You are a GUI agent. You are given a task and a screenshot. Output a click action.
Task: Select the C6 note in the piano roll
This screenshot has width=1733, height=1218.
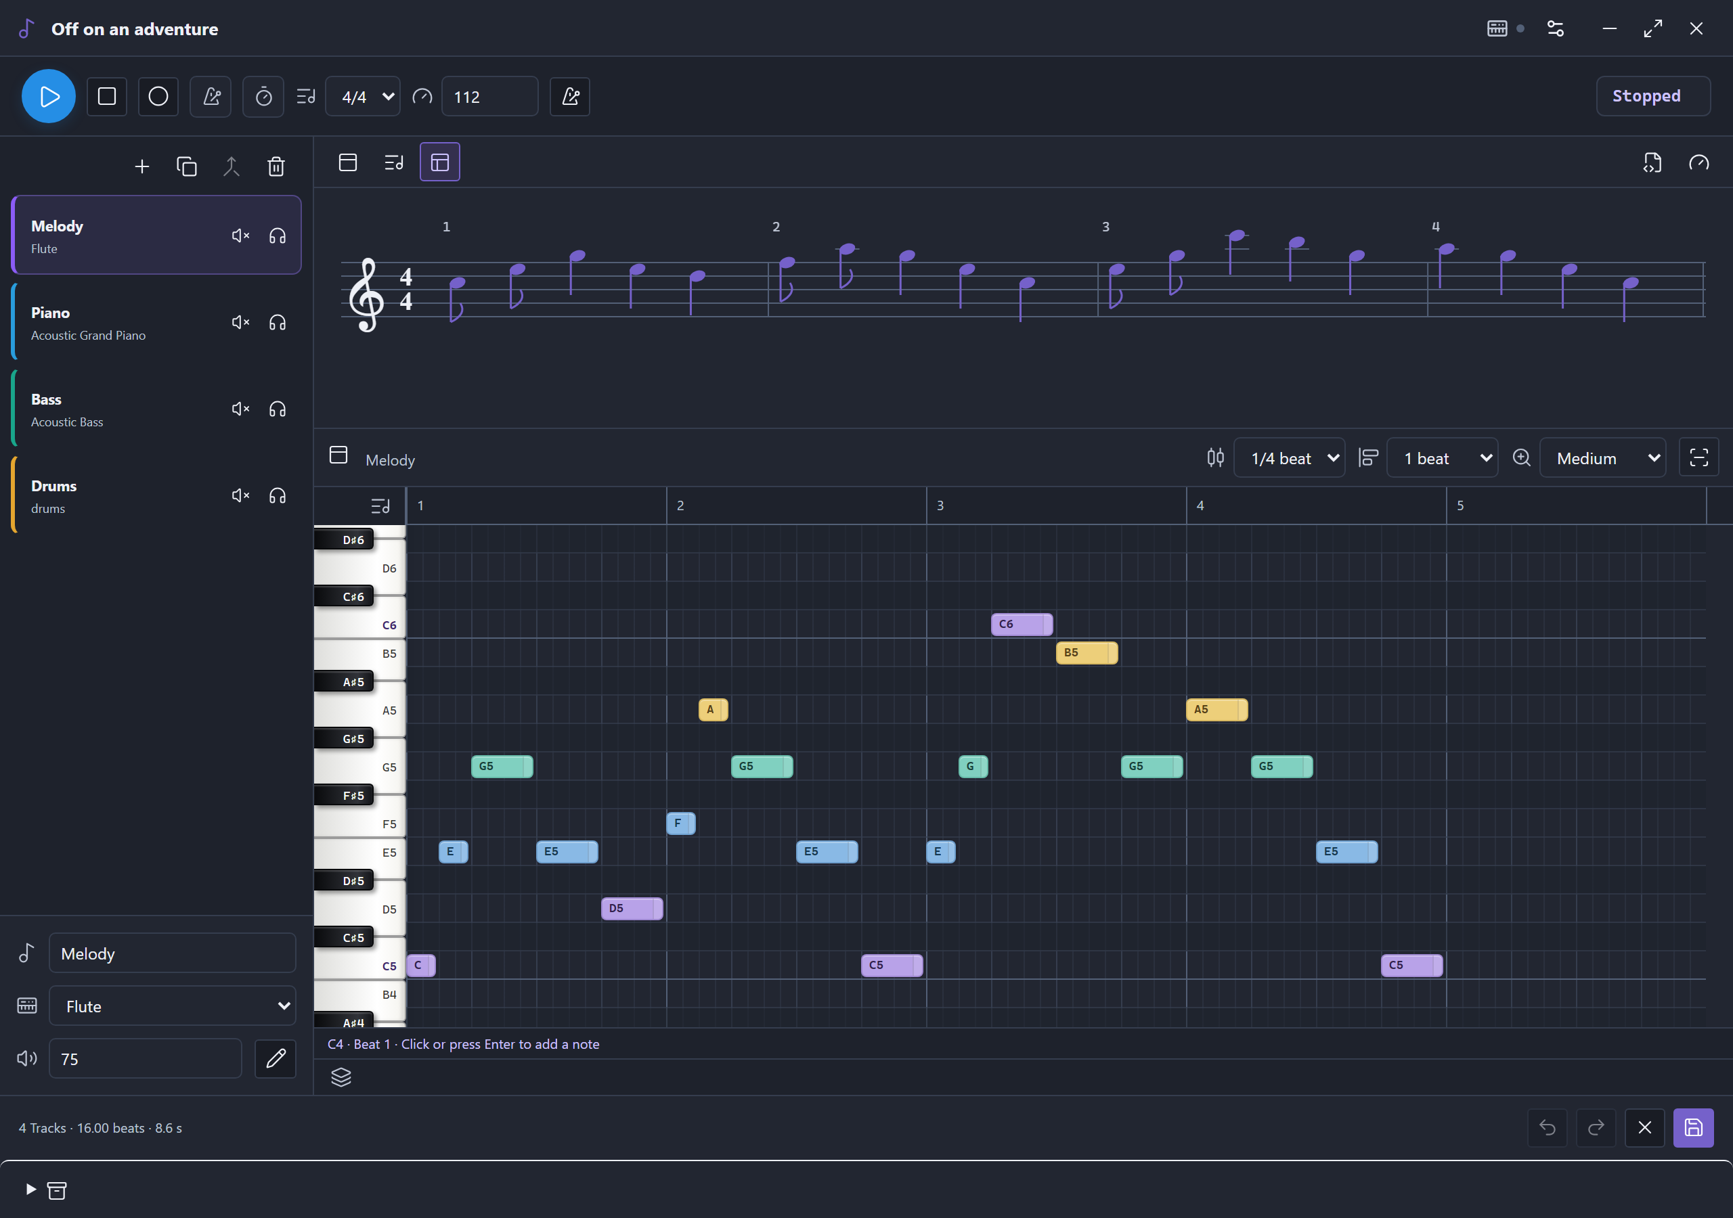pos(1022,624)
